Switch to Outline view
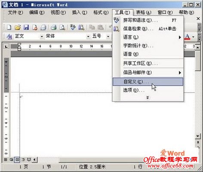203x172 pixels. tap(23, 160)
